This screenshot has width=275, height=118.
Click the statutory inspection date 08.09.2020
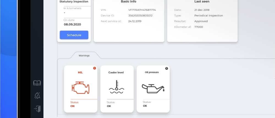pos(72,24)
